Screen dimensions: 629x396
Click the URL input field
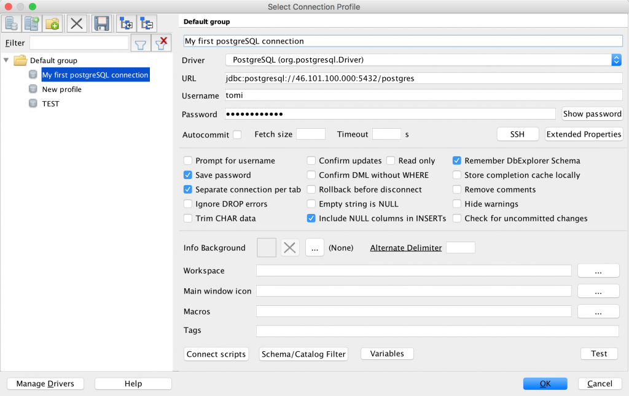click(x=369, y=77)
